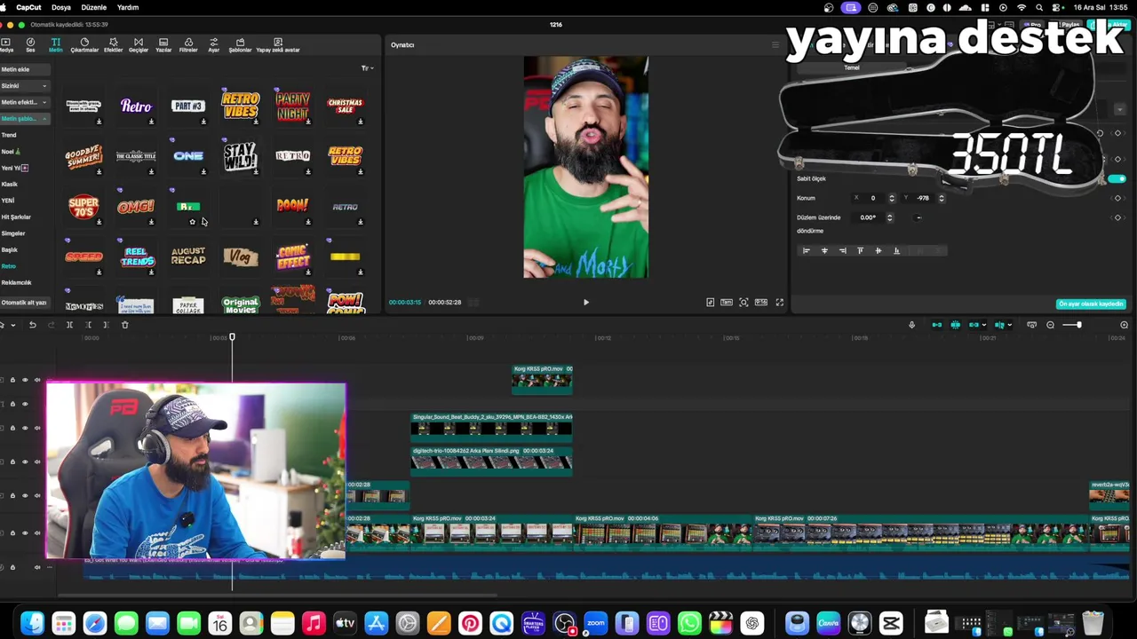Download the STAY WILD template
Viewport: 1137px width, 639px height.
point(256,172)
